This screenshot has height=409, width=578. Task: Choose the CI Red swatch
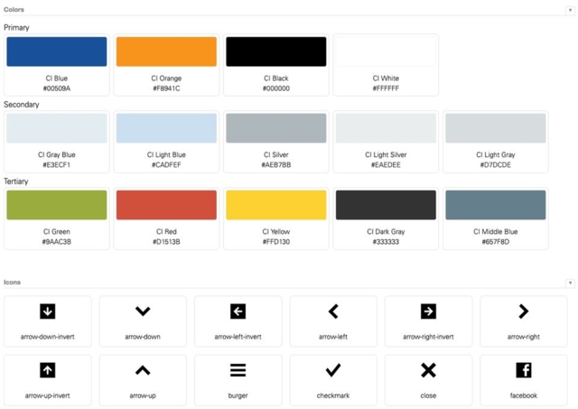coord(166,205)
